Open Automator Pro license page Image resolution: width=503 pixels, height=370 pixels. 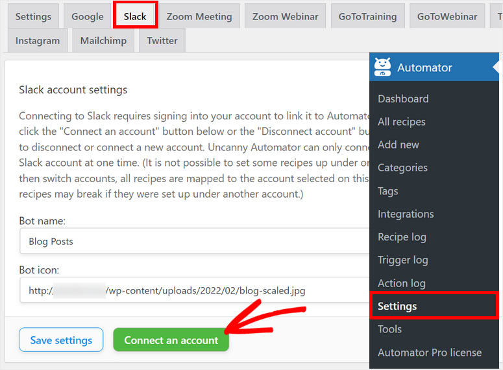pos(430,353)
